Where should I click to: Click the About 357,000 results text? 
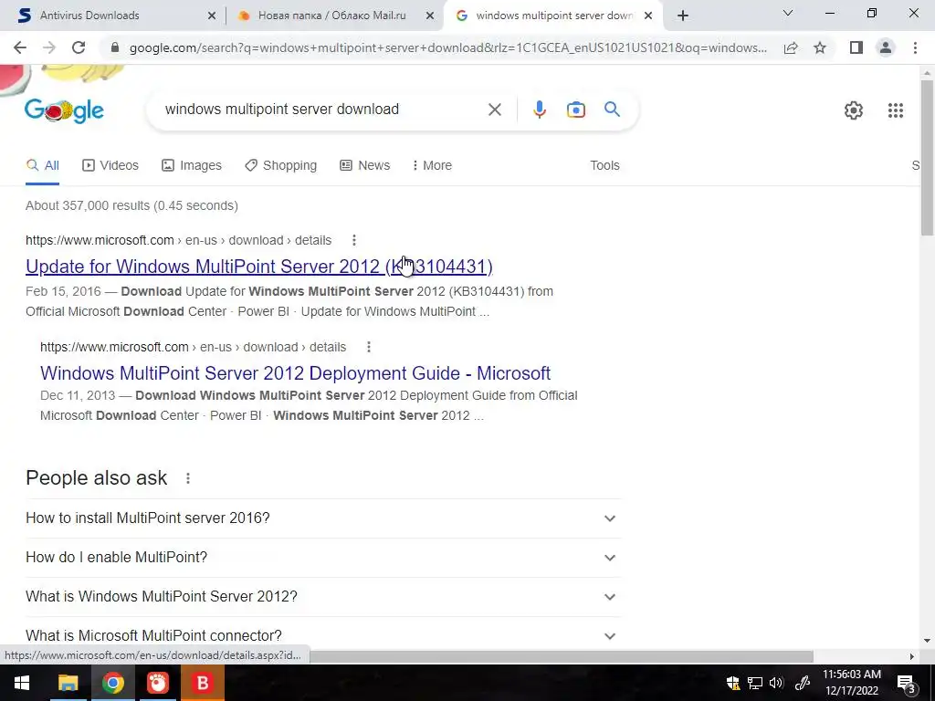131,205
